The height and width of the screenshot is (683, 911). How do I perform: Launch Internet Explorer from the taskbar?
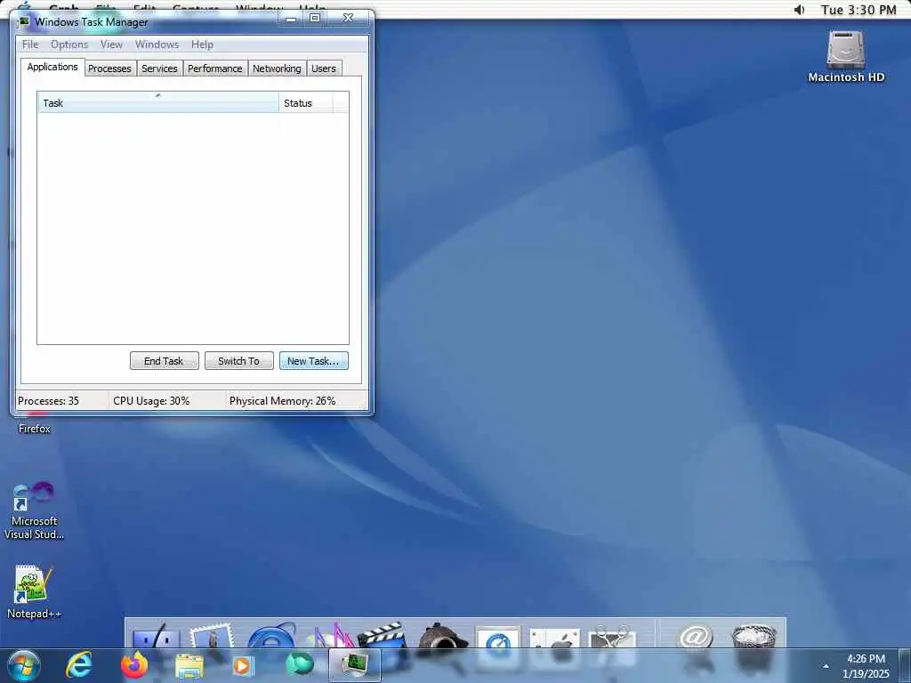coord(78,665)
